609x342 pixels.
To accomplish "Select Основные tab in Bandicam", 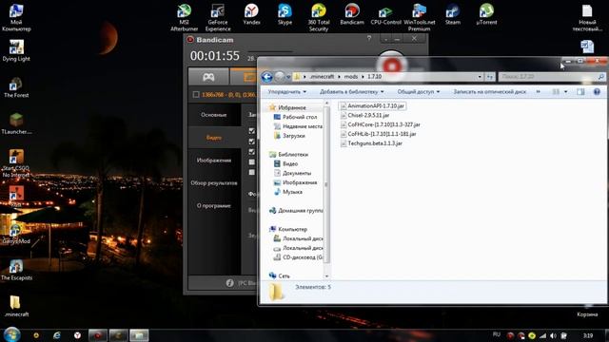I will [214, 115].
